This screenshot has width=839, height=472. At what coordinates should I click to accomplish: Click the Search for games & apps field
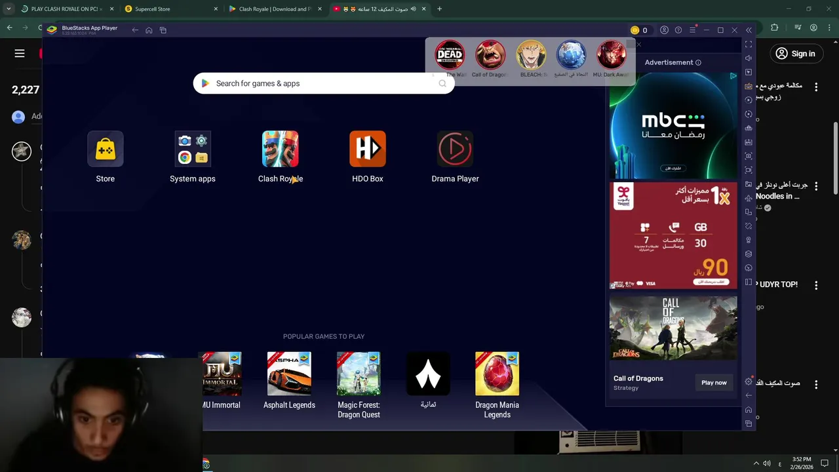324,83
